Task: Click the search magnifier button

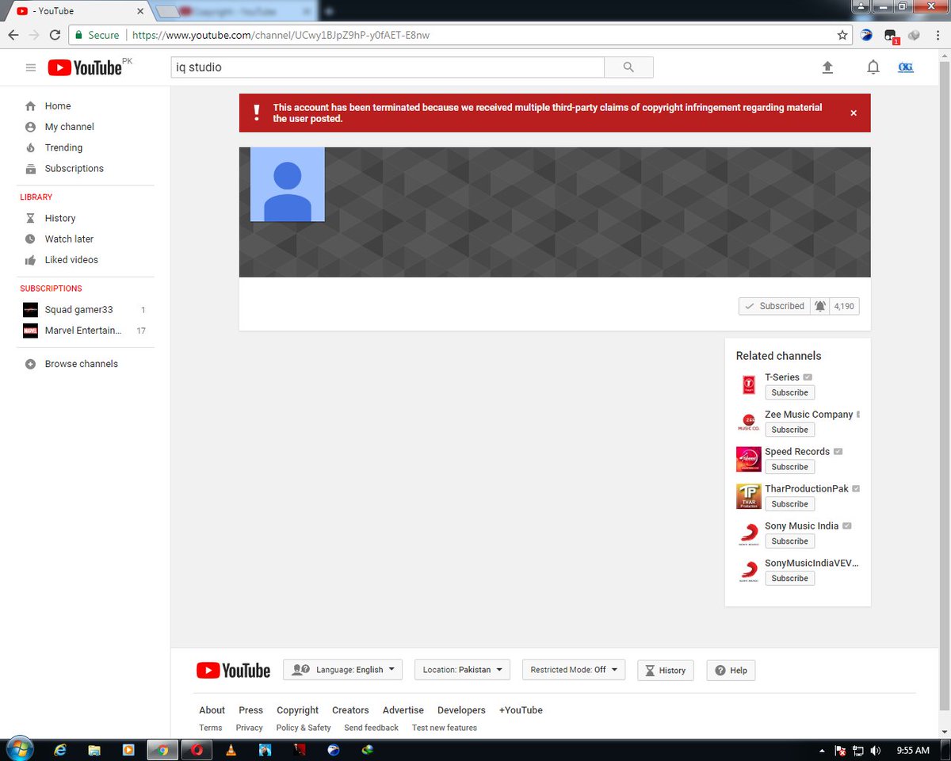Action: [628, 67]
